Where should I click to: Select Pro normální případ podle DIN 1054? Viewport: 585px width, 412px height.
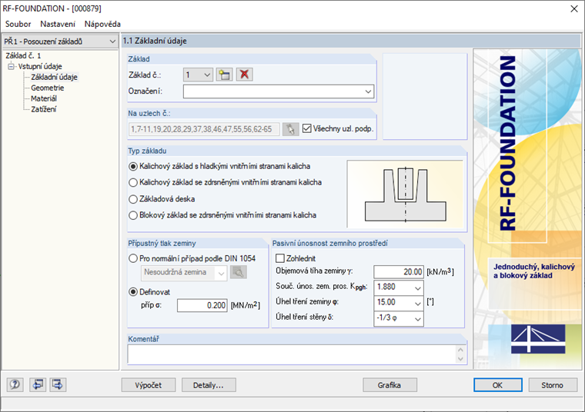pyautogui.click(x=133, y=258)
